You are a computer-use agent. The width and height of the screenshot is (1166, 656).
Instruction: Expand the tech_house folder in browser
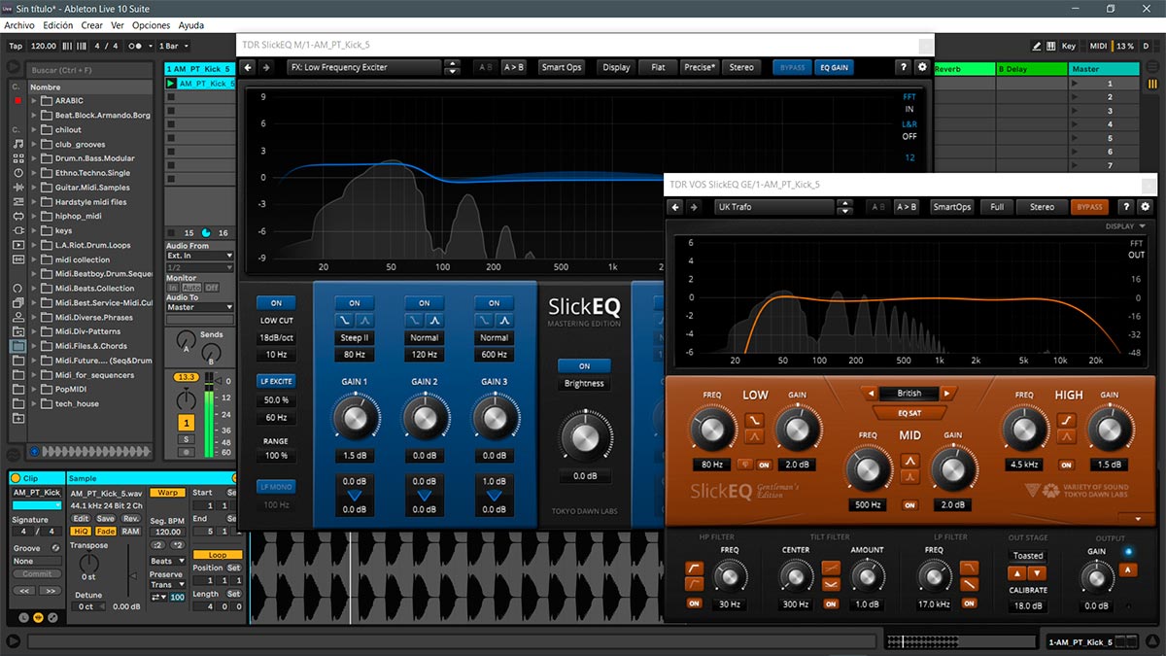click(x=34, y=404)
